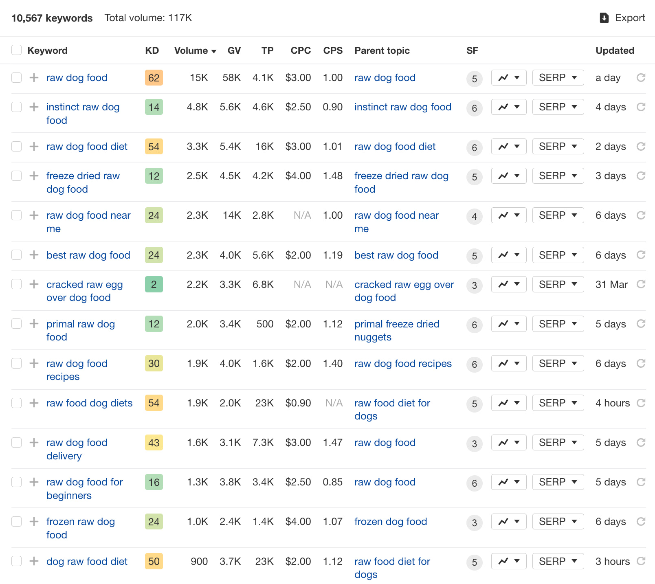
Task: Sort by the KD column header
Action: (152, 50)
